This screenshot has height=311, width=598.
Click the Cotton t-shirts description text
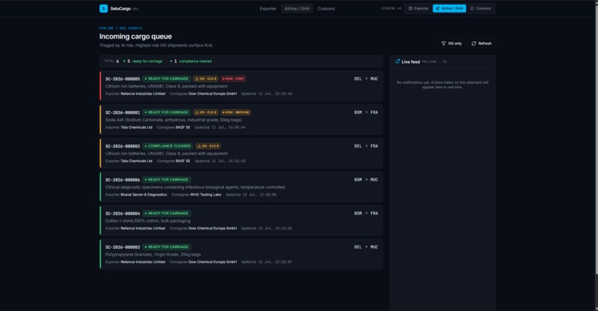pyautogui.click(x=148, y=221)
